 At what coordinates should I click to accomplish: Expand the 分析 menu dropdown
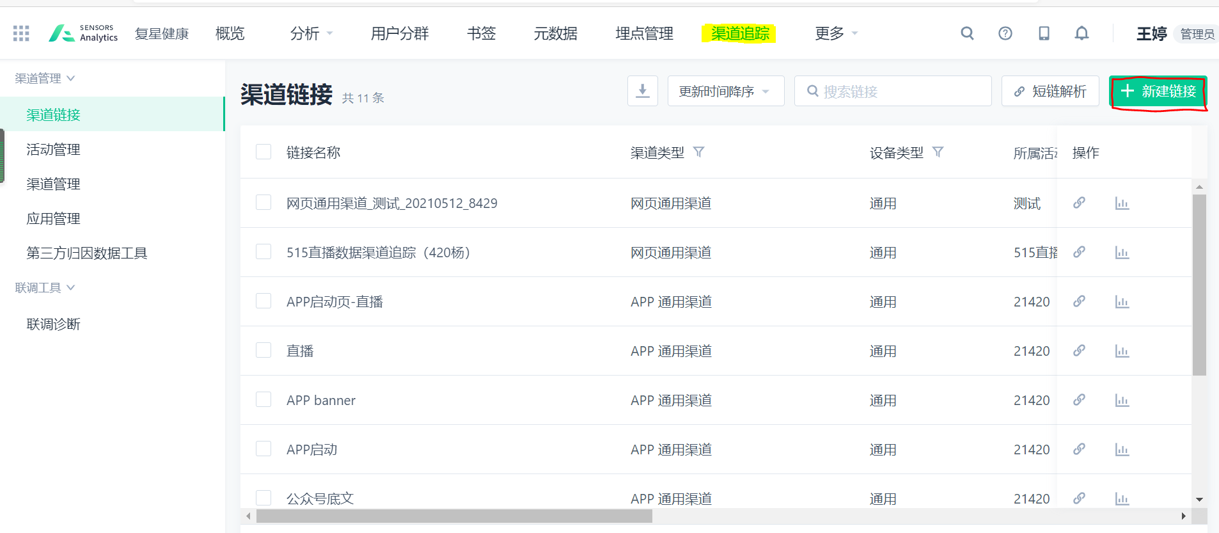[x=311, y=33]
